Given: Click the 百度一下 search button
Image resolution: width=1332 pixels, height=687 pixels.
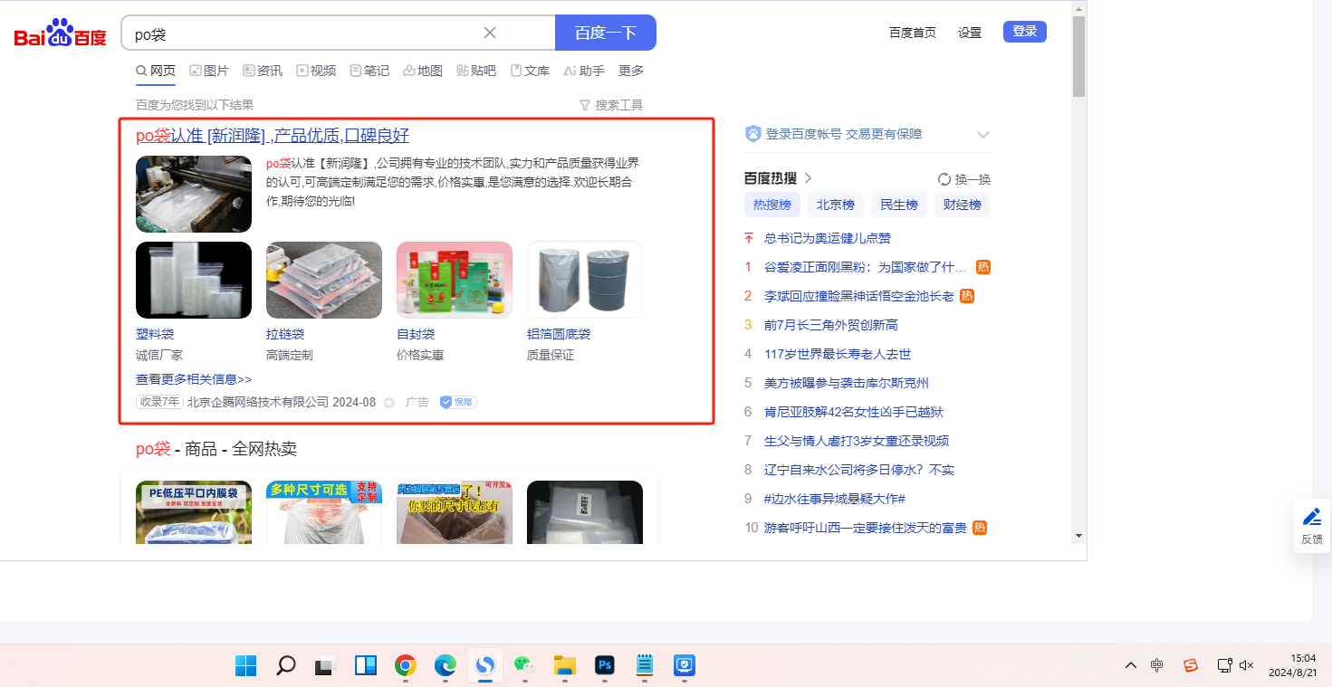Looking at the screenshot, I should click(606, 33).
